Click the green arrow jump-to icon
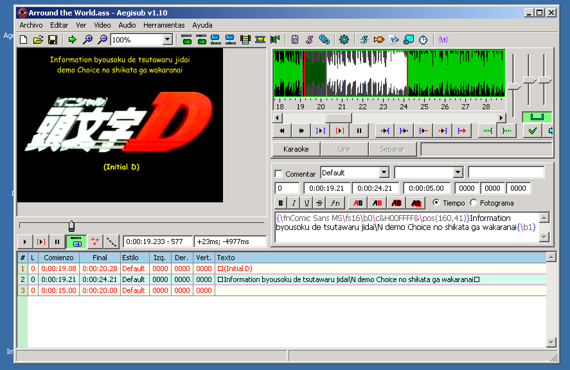 pos(73,40)
